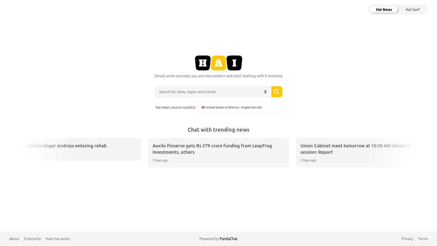Click the yellow A logo tile

tap(218, 63)
